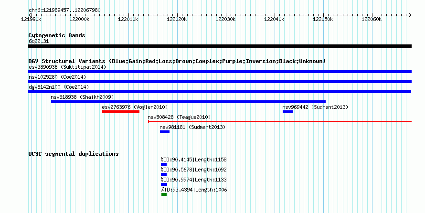Click the 122000k ruler tick label
Viewport: 425px width, 213px height.
tap(79, 20)
